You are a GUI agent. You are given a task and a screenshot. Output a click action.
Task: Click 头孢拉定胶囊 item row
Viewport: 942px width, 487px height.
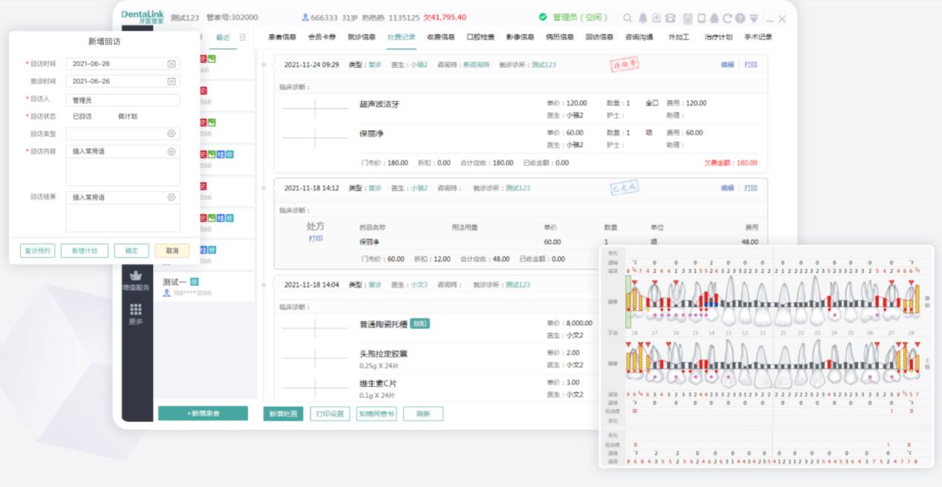[x=383, y=353]
